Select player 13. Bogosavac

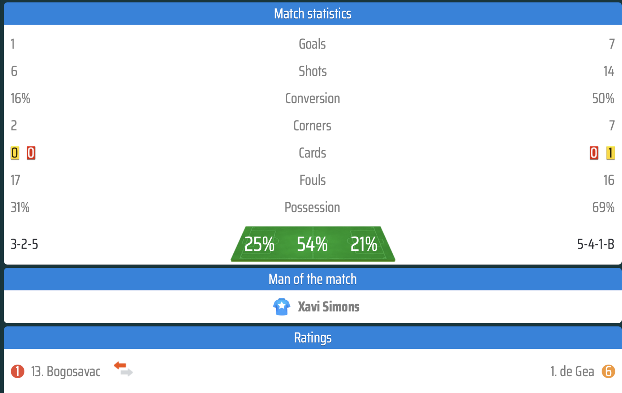tap(66, 371)
